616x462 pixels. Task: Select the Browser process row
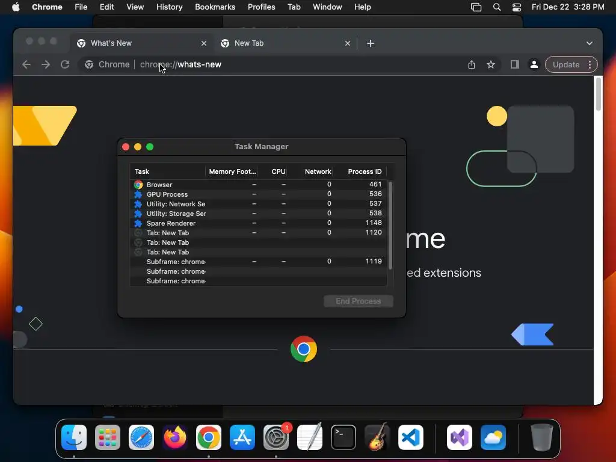click(259, 185)
